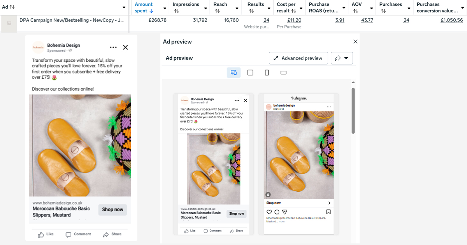
Task: Tap comment bubble in Instagram preview
Action: coord(277,212)
